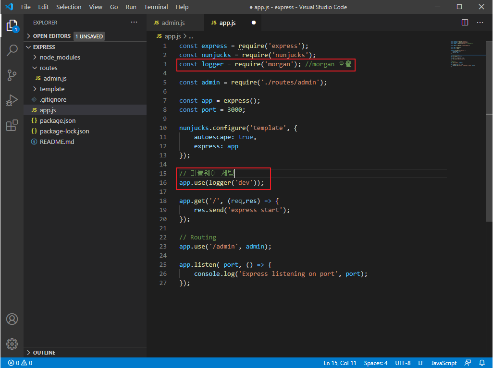Change UTF-8 encoding in status bar
Viewport: 493px width, 368px height.
coord(403,363)
